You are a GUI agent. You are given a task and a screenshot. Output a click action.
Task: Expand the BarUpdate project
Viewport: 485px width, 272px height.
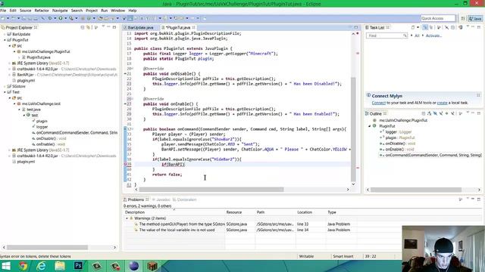coord(5,34)
